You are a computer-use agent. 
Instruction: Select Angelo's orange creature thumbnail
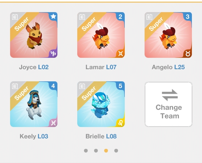(168, 35)
